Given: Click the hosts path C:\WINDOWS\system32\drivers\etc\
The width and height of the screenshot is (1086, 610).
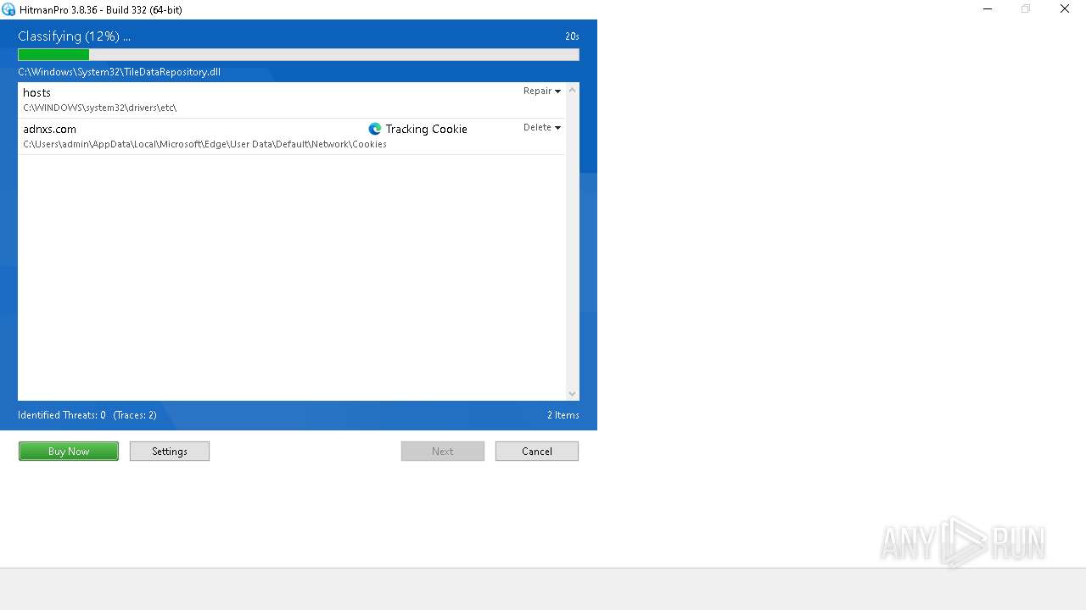Looking at the screenshot, I should point(99,108).
